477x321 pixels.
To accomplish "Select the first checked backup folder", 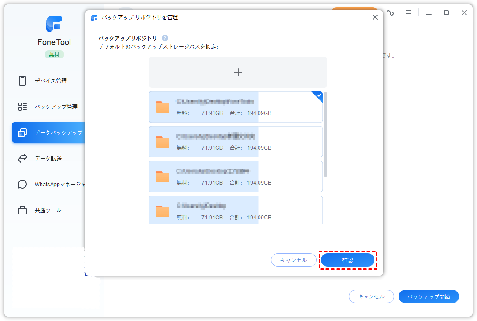I will click(x=235, y=107).
